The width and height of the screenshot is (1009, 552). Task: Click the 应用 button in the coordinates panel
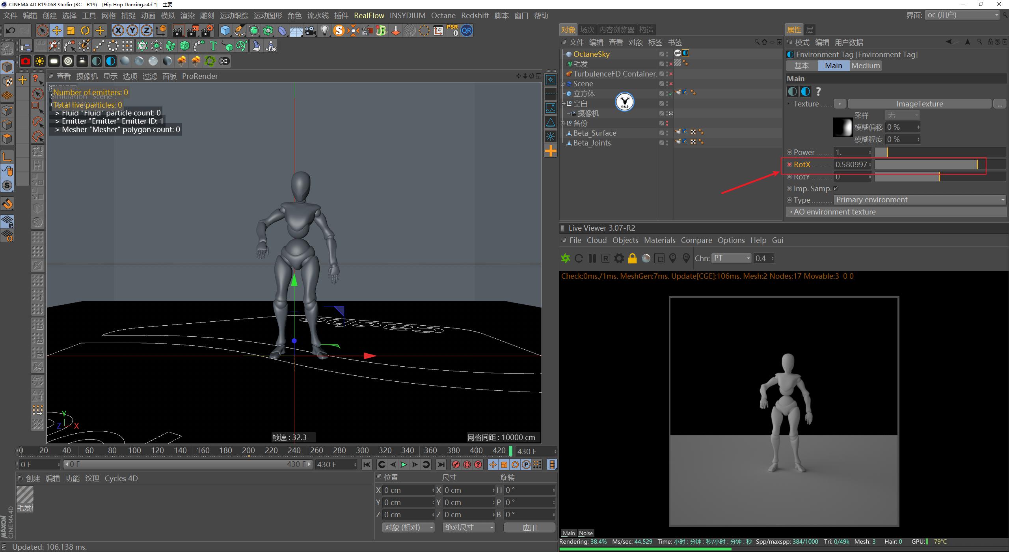[x=530, y=527]
